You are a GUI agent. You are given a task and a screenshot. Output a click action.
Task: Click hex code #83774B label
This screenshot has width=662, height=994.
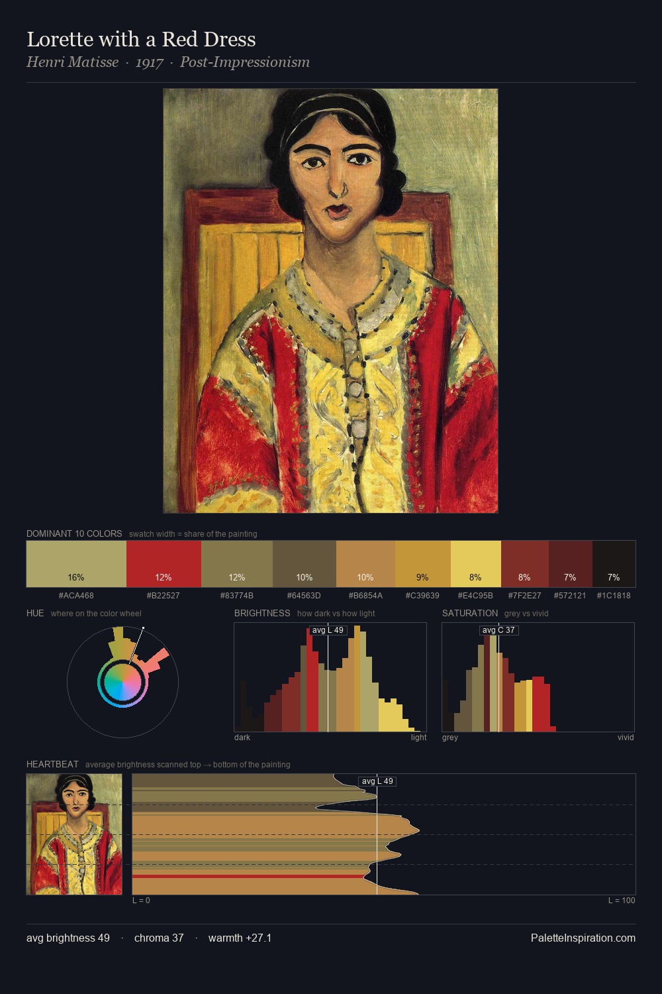tap(237, 596)
